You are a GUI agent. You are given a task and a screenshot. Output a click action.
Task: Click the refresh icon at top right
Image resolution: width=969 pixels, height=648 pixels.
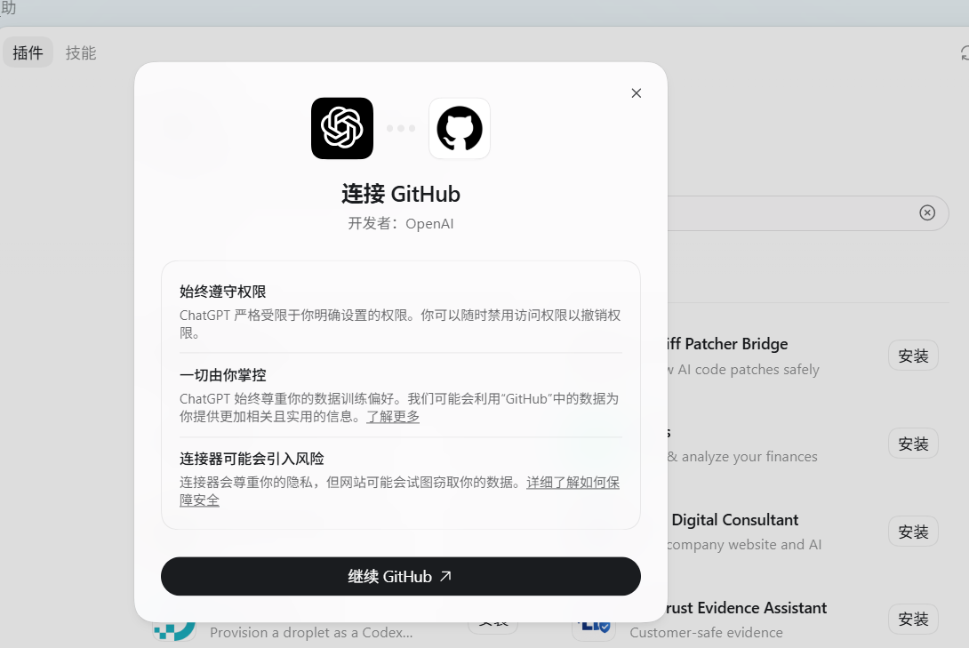pos(964,53)
